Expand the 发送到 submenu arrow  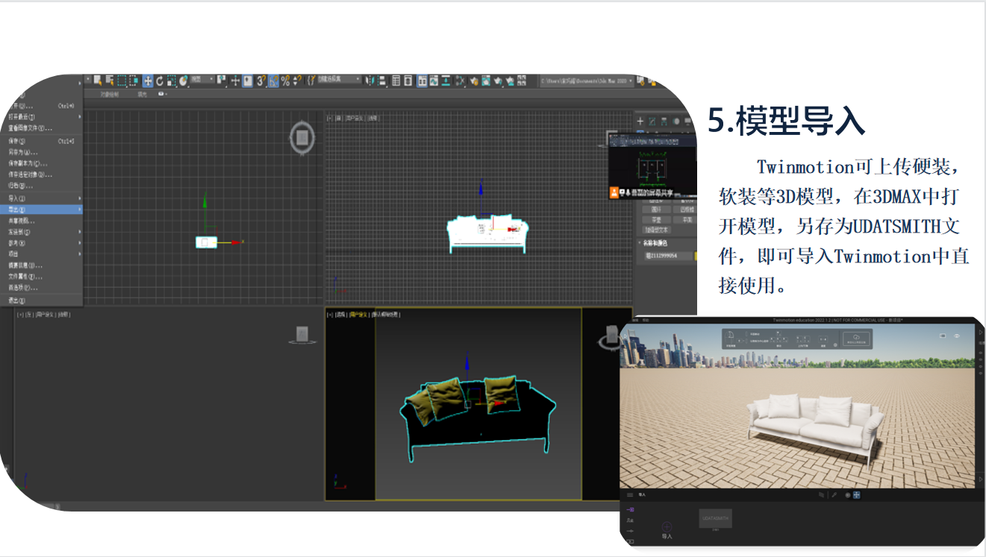click(x=80, y=232)
